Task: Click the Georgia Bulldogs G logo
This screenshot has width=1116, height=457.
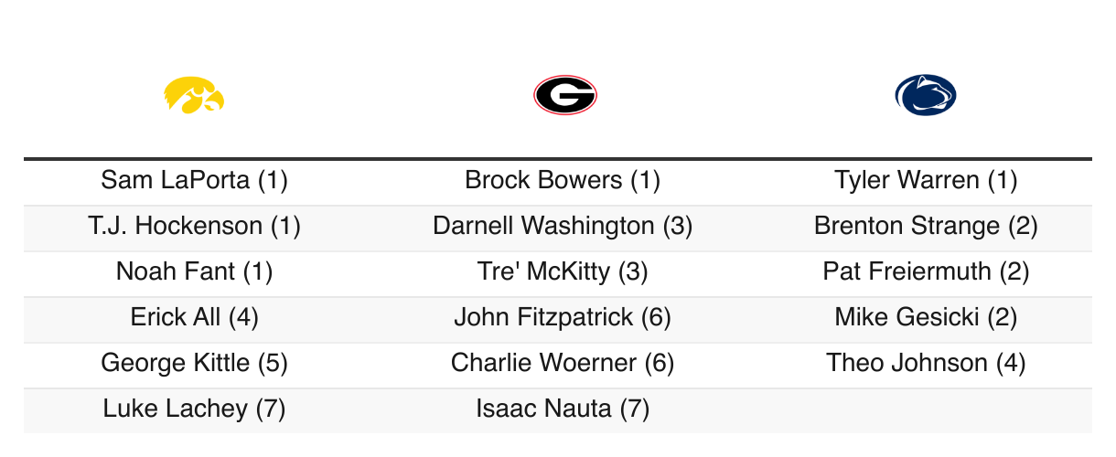Action: point(564,95)
